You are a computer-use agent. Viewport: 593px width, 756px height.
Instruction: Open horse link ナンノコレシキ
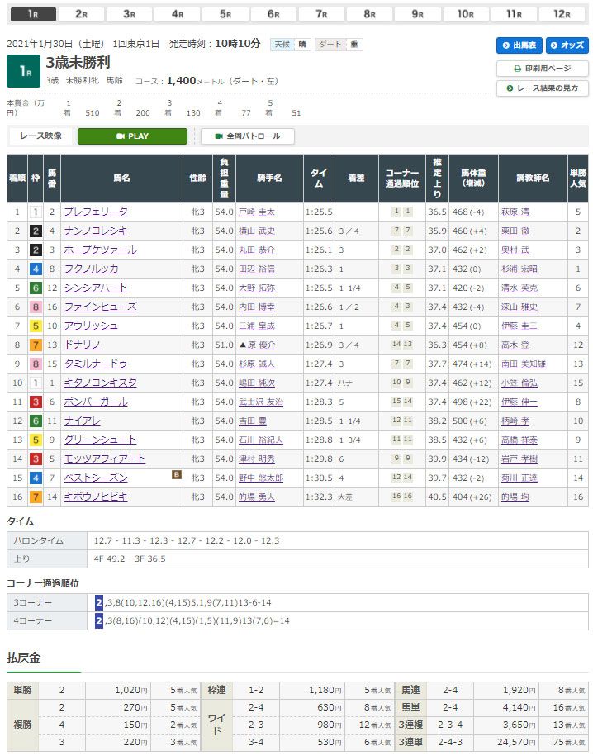click(96, 231)
